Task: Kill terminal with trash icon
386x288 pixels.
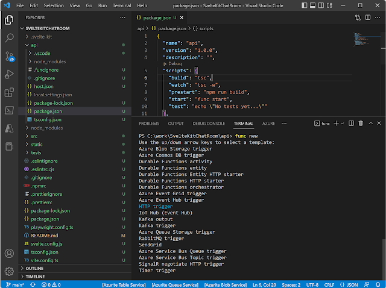Action: 361,124
